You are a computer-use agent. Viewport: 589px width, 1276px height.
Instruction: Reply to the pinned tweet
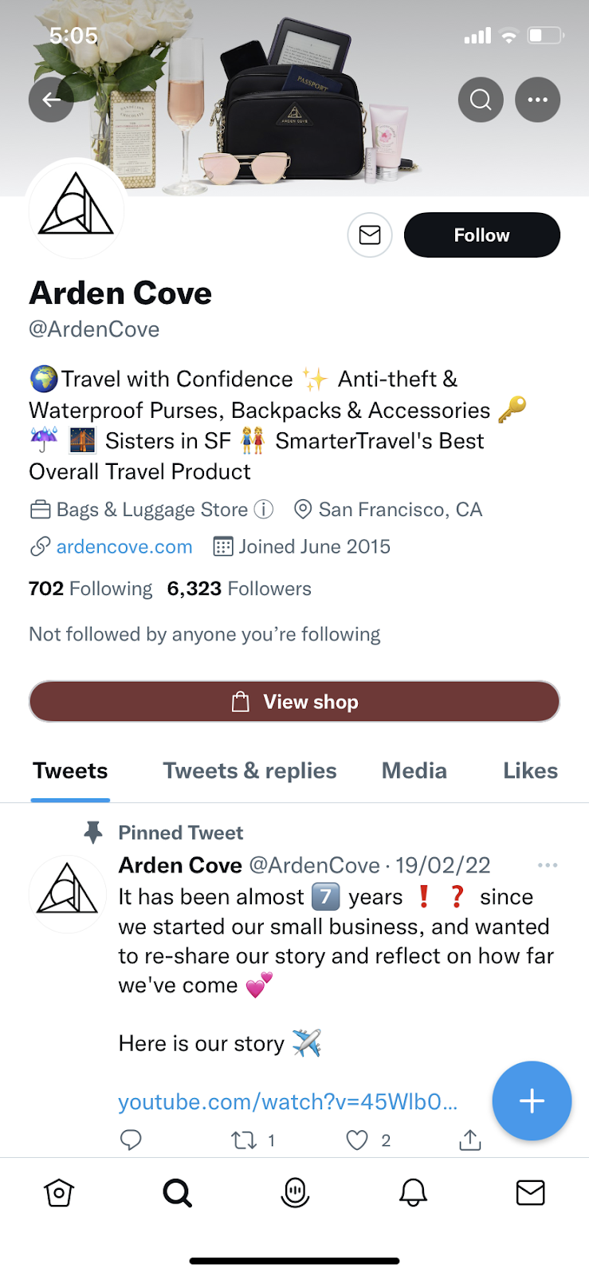click(131, 1140)
